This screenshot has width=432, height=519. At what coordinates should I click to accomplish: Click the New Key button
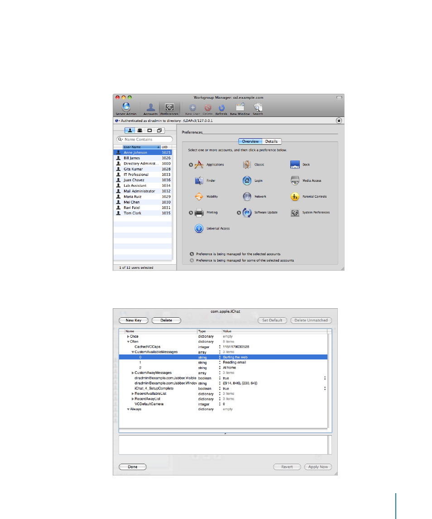(x=133, y=320)
